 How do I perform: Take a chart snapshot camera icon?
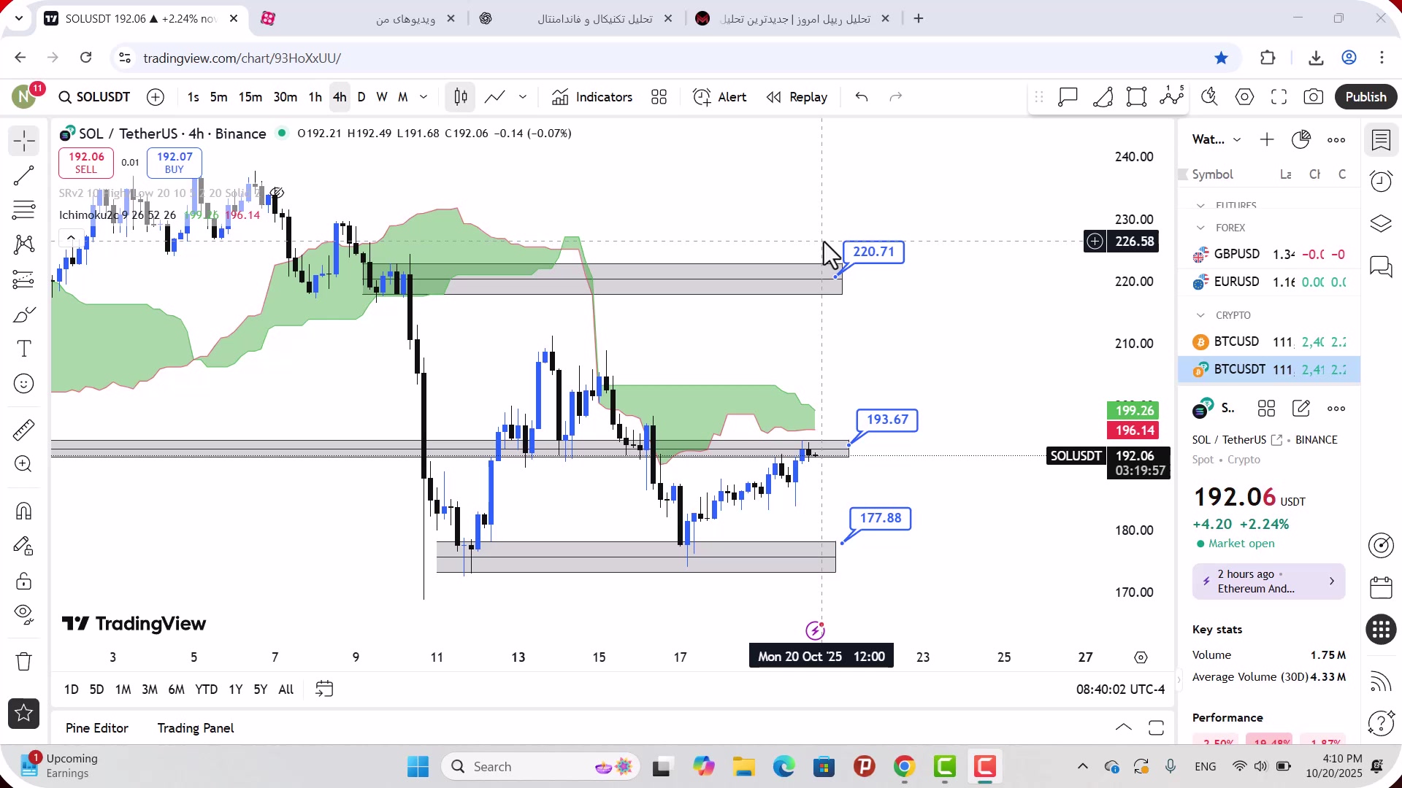click(x=1313, y=97)
